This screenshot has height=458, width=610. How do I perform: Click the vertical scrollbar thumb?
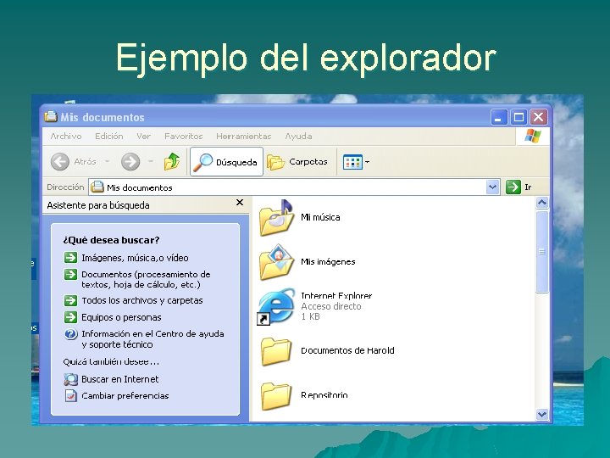coord(542,252)
